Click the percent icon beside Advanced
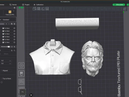 15,47
